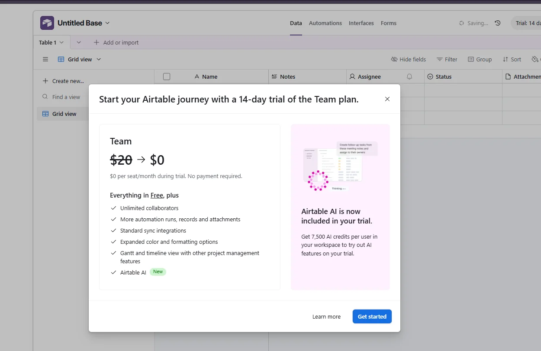Click the green New badge
Screen dimensions: 541x351
click(x=158, y=272)
